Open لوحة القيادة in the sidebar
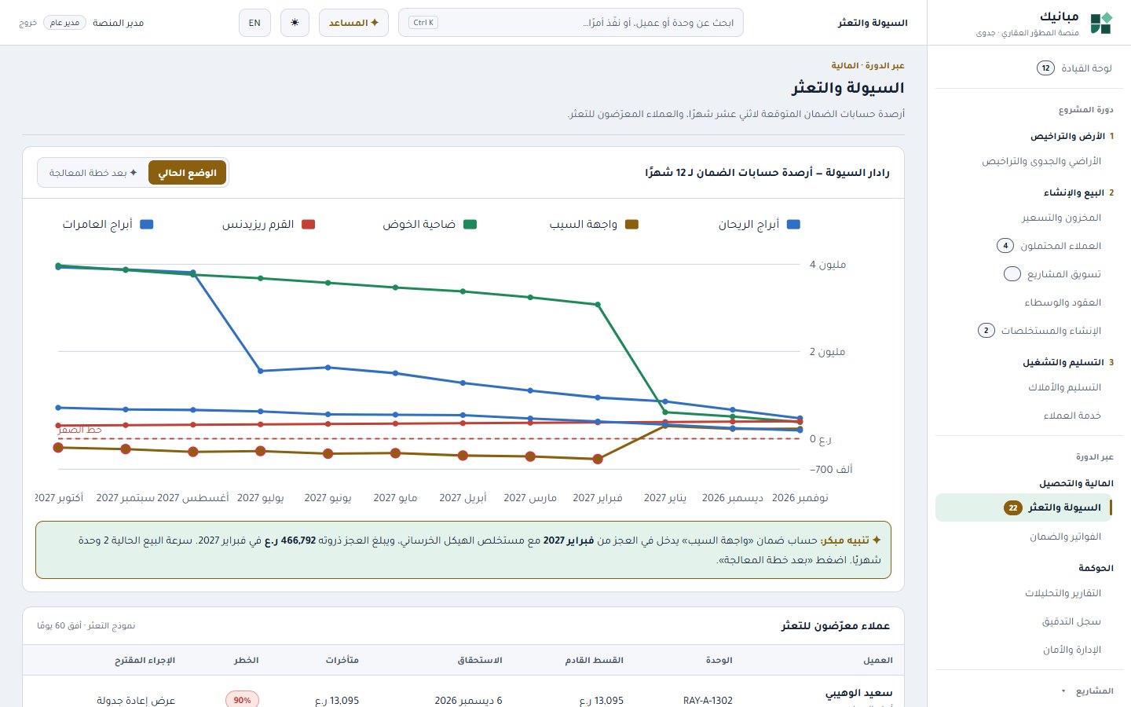Image resolution: width=1131 pixels, height=707 pixels. [1025, 68]
